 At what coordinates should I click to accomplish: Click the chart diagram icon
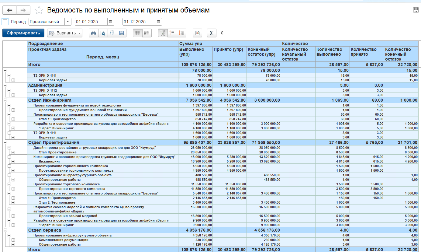pyautogui.click(x=198, y=33)
